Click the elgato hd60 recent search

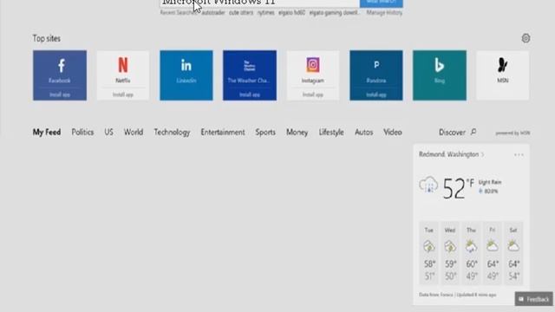click(291, 13)
